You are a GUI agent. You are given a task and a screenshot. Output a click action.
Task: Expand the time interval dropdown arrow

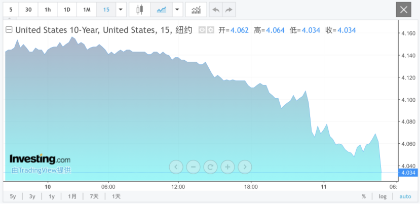click(x=121, y=10)
